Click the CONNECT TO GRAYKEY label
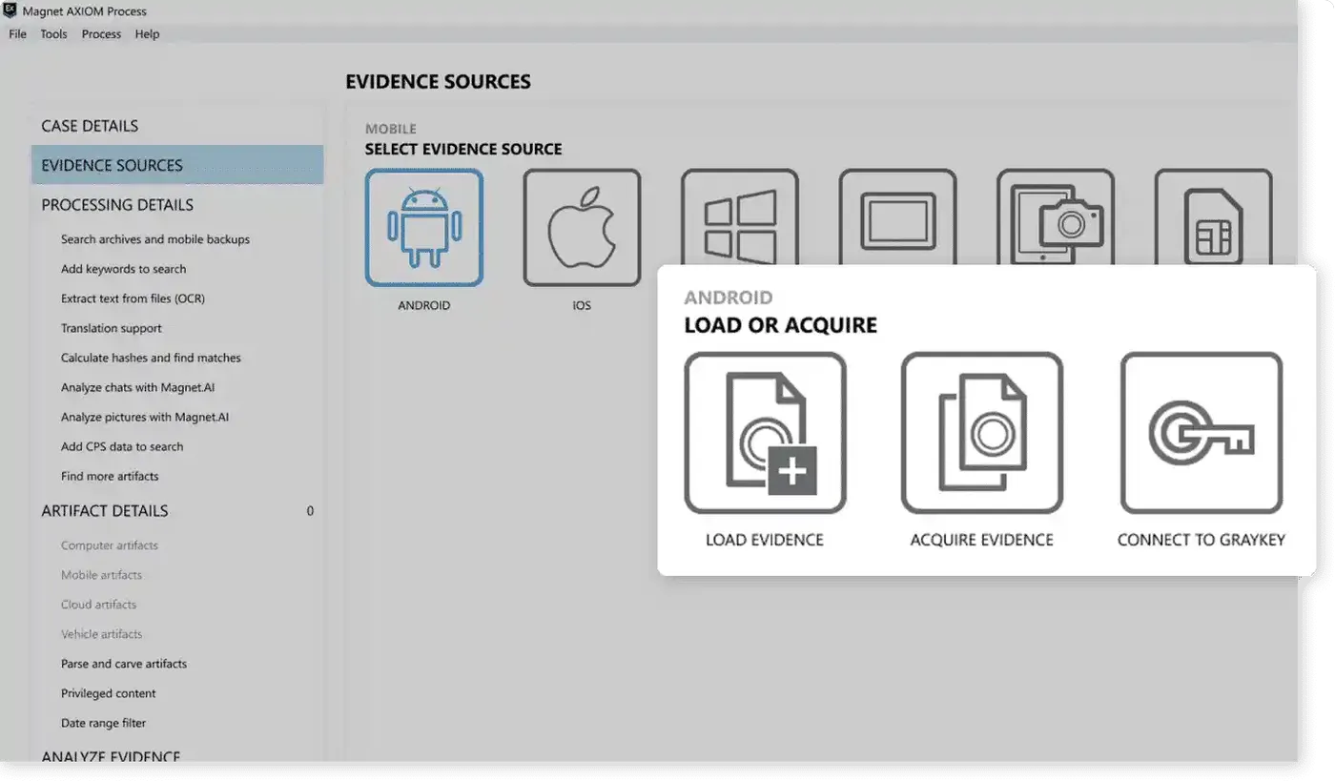 [1201, 540]
